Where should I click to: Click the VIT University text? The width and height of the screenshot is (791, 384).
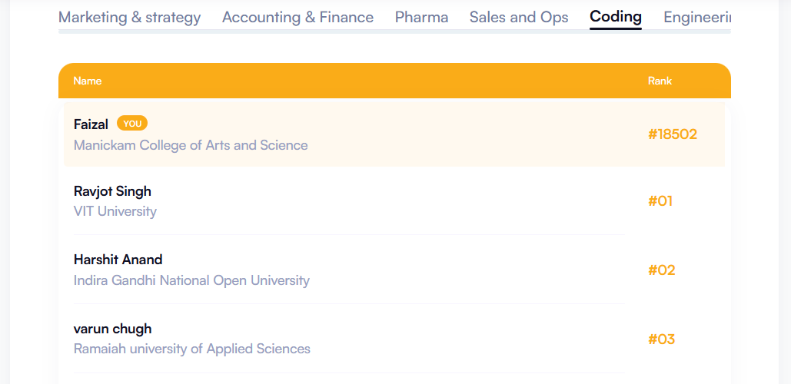click(115, 211)
